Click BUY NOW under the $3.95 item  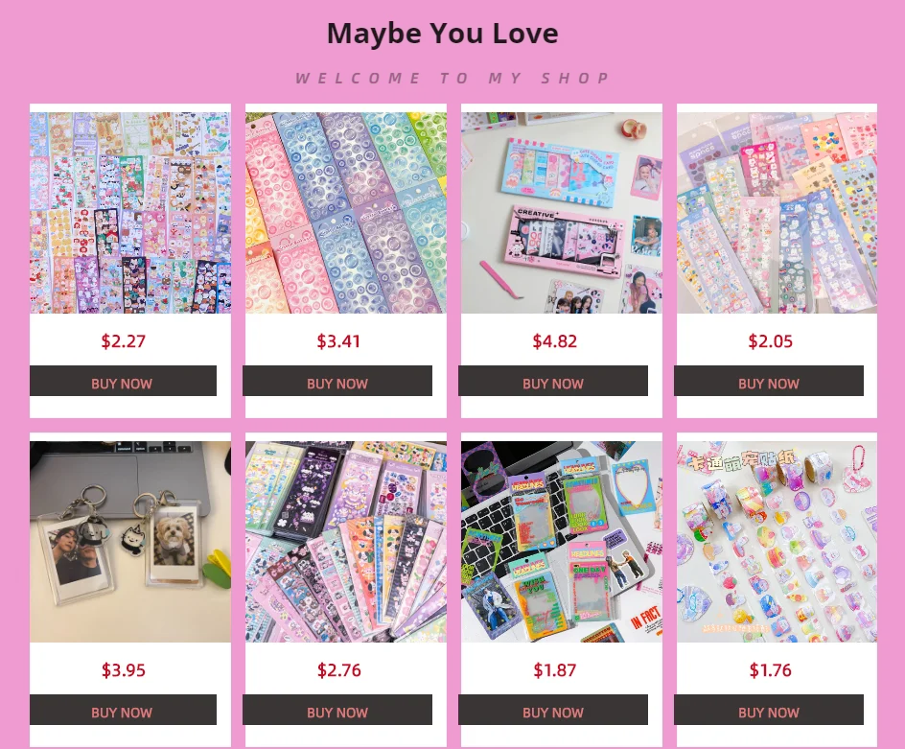point(123,710)
